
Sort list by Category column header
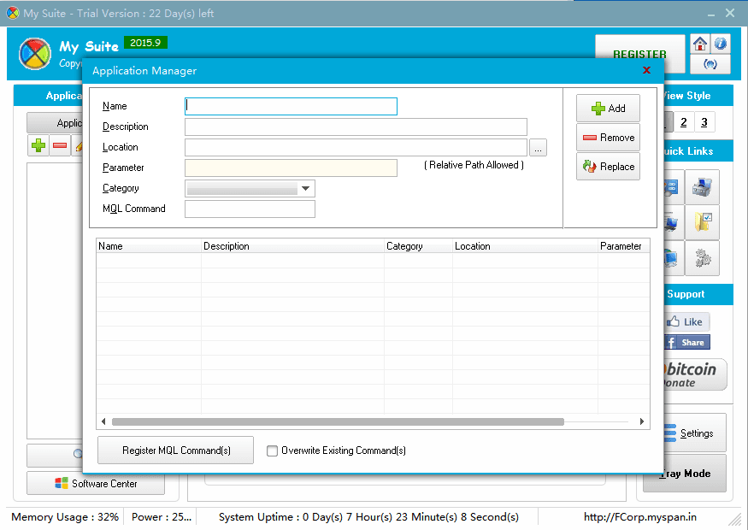418,246
